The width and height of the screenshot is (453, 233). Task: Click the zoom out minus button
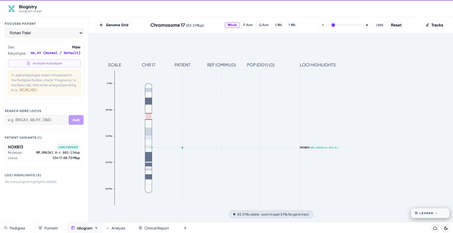[323, 25]
